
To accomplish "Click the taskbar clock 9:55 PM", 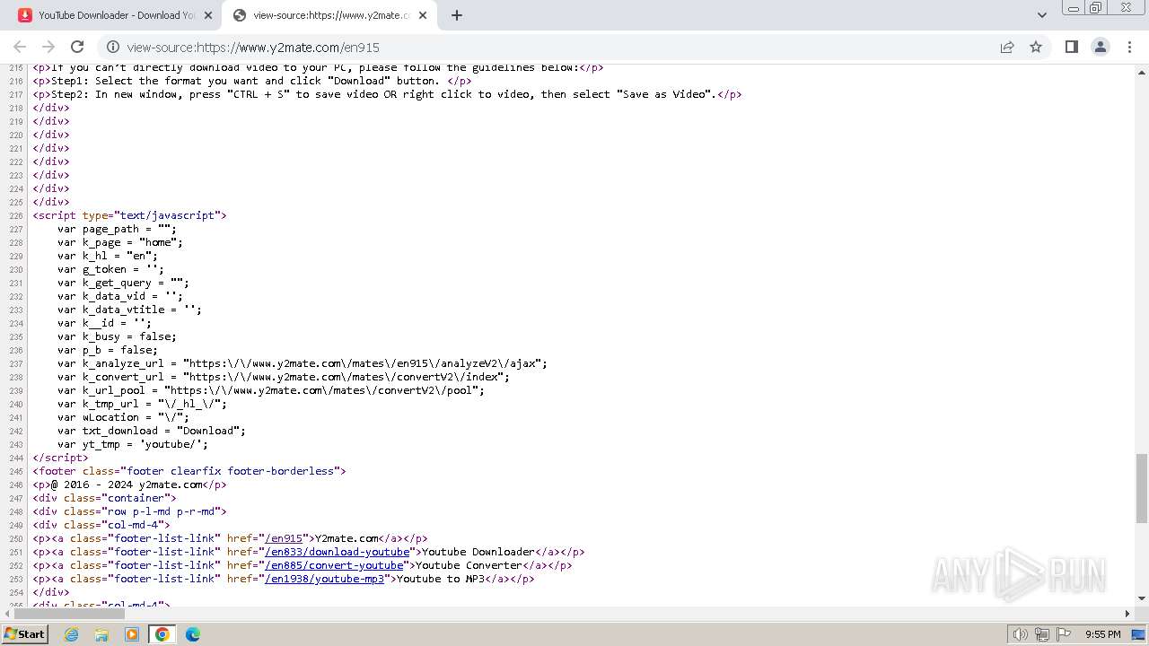I will pos(1103,634).
